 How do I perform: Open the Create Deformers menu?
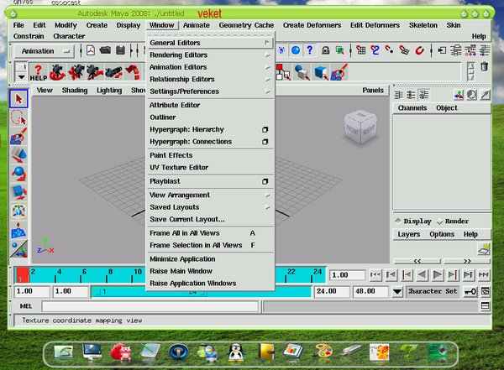click(312, 25)
